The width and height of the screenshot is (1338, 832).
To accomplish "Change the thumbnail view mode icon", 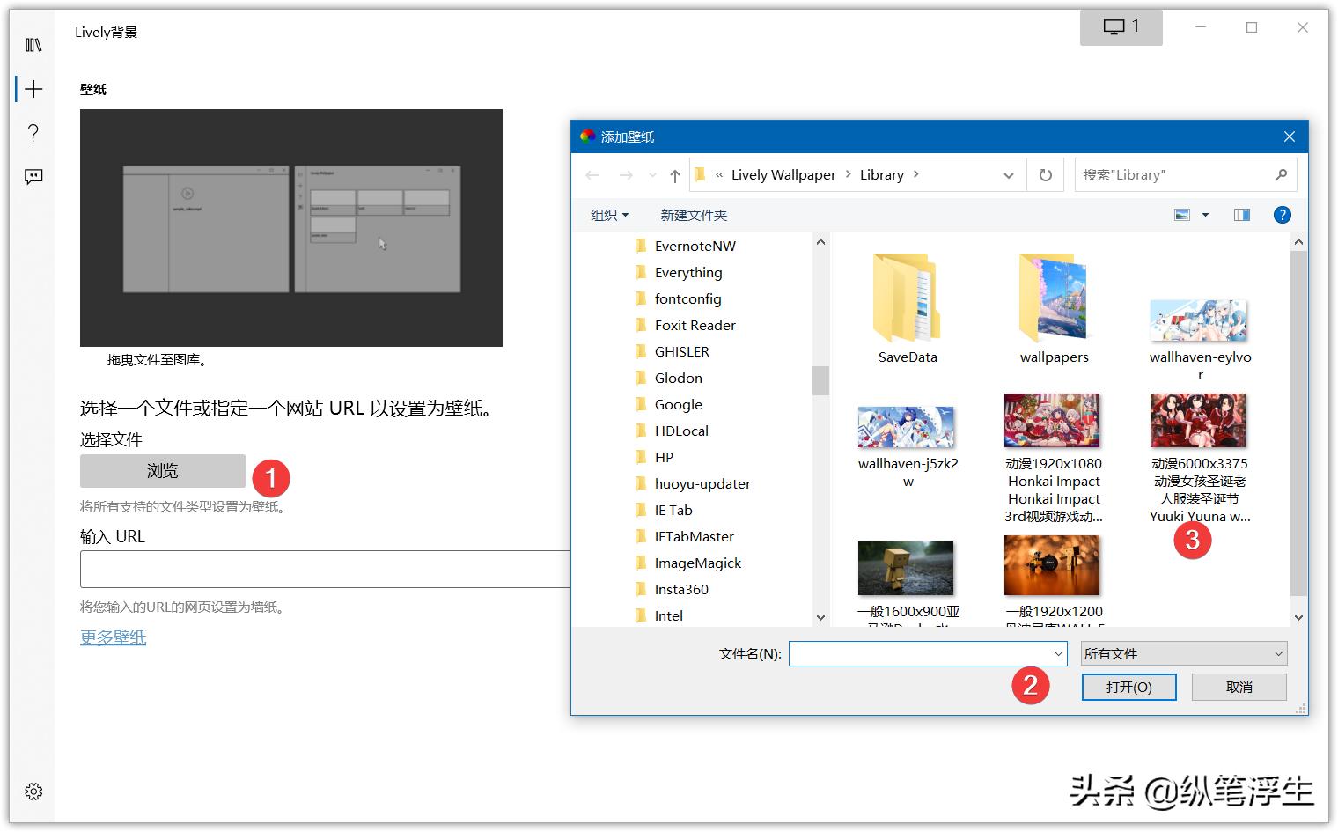I will point(1184,214).
